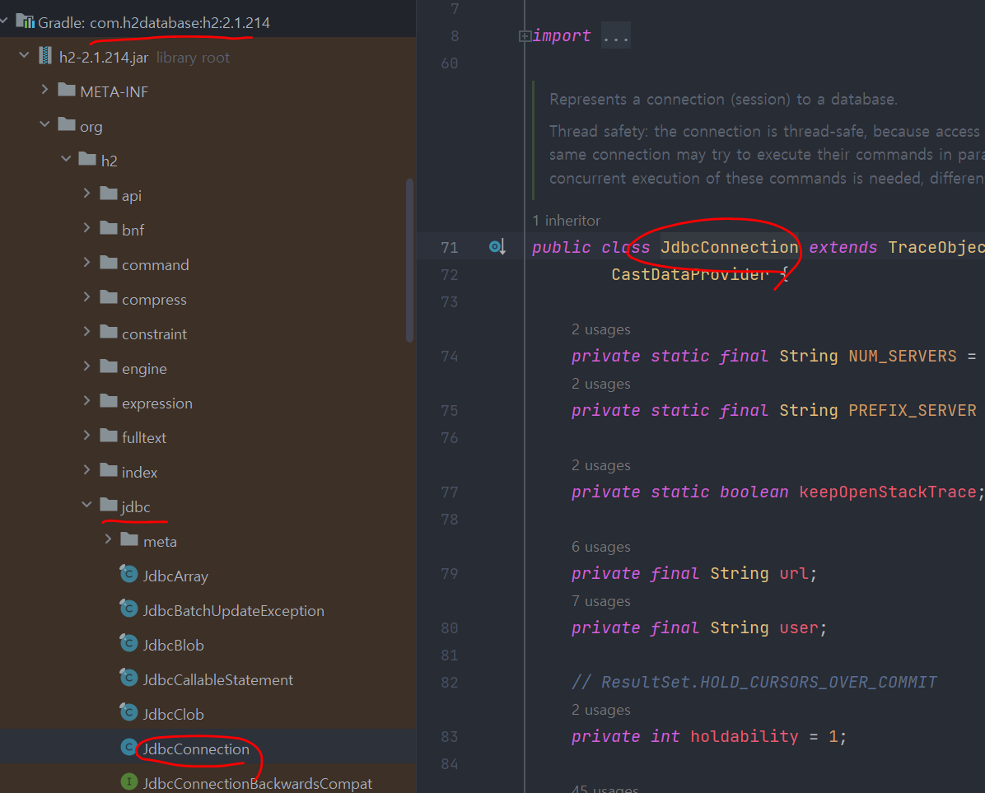985x793 pixels.
Task: Click the JdbcConnection class icon
Action: [128, 747]
